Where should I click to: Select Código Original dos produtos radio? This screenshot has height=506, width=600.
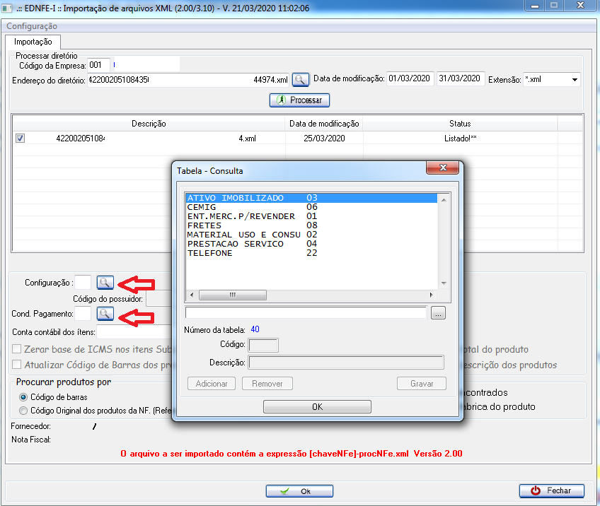(x=24, y=410)
